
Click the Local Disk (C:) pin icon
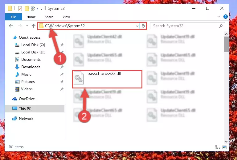[62, 45]
